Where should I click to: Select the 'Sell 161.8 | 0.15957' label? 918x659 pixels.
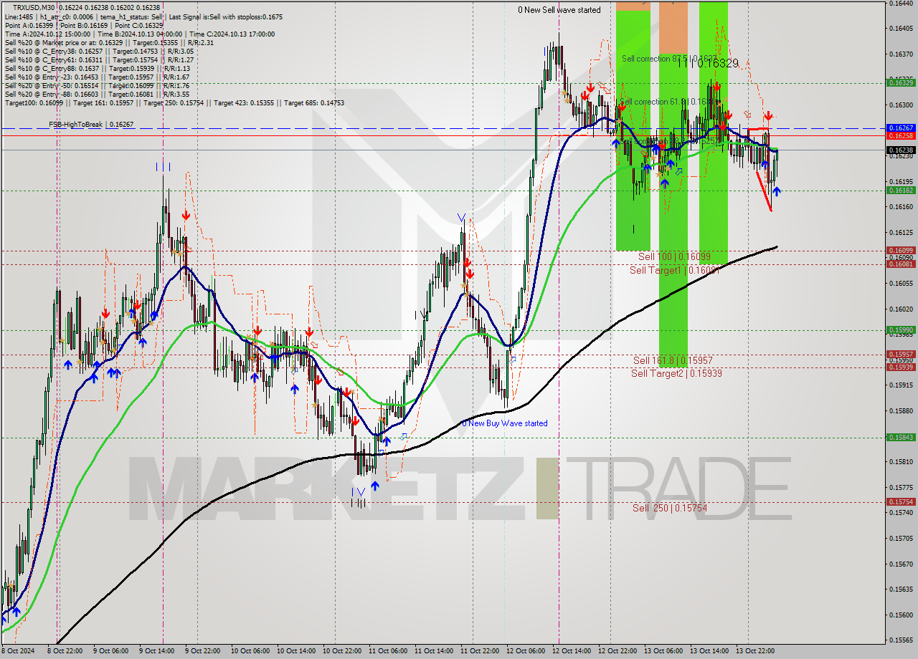(x=673, y=360)
